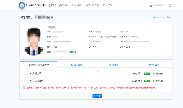Open the user account avatar menu

coord(151,5)
